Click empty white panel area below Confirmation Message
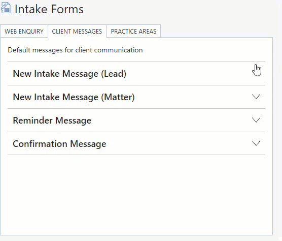Screen dimensions: 282x241 (x=136, y=195)
